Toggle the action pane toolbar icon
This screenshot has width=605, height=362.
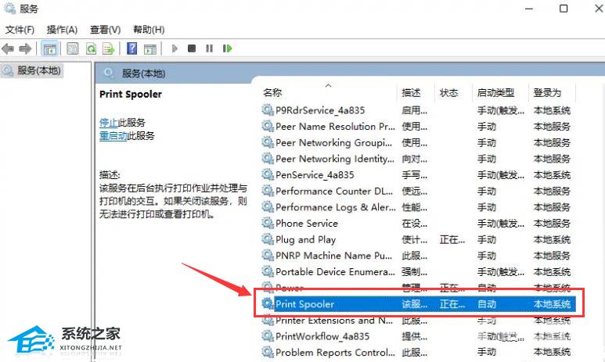coord(150,49)
